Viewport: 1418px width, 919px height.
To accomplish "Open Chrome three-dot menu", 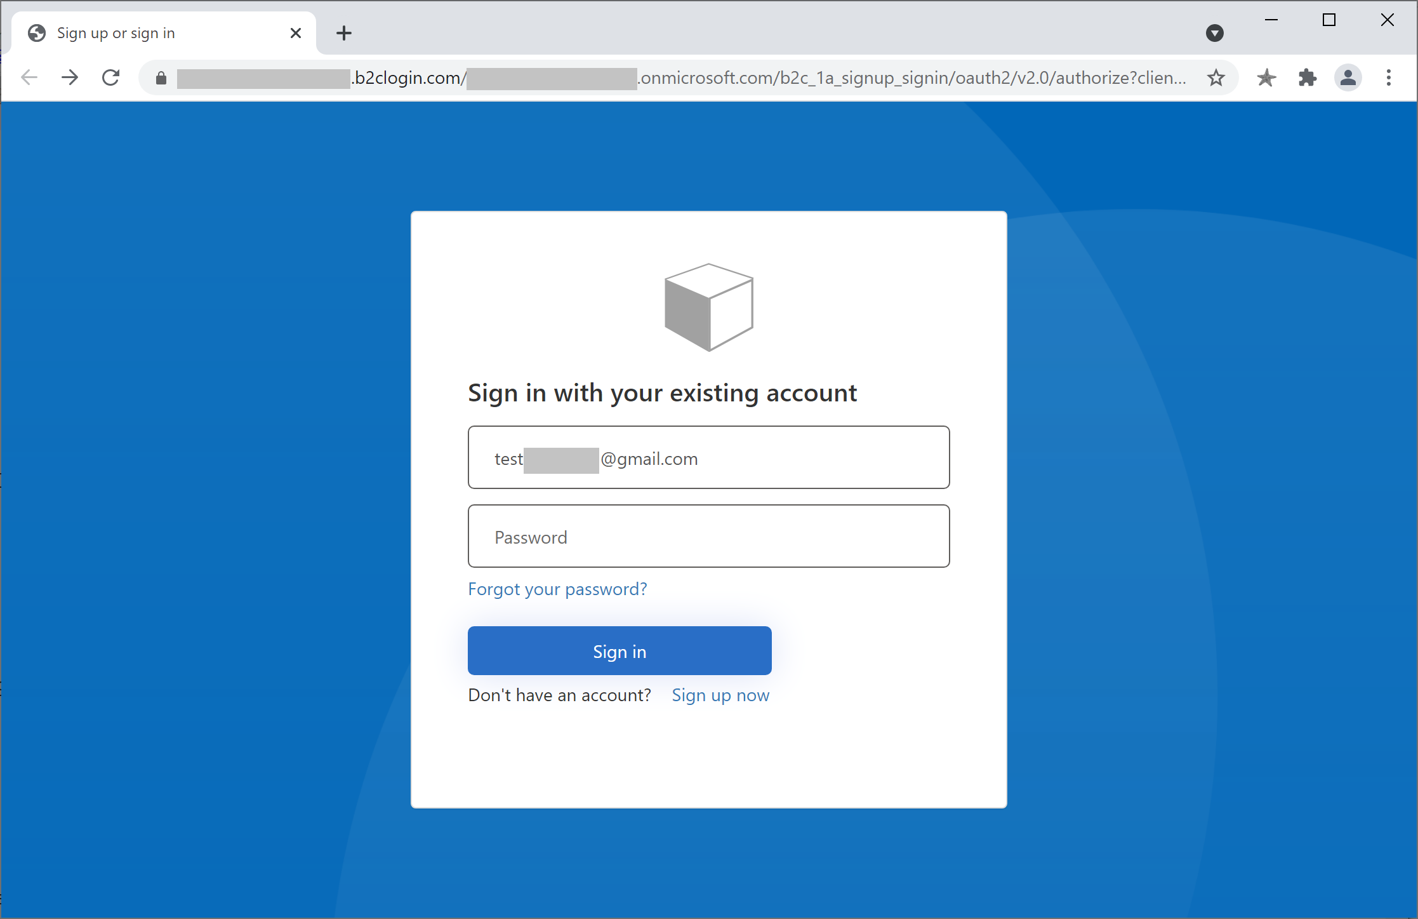I will [1389, 77].
